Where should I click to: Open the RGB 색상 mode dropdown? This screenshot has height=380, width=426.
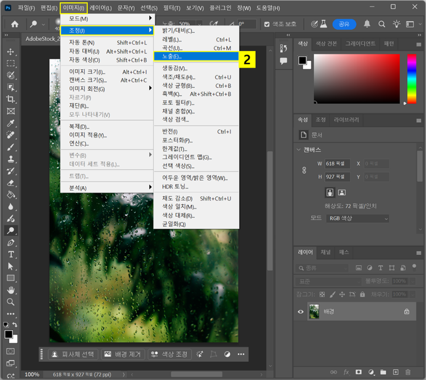click(x=357, y=219)
